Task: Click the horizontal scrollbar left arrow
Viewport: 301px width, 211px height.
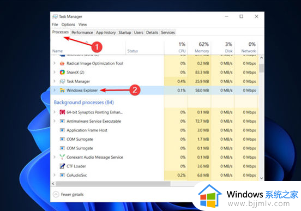Action: [53, 184]
